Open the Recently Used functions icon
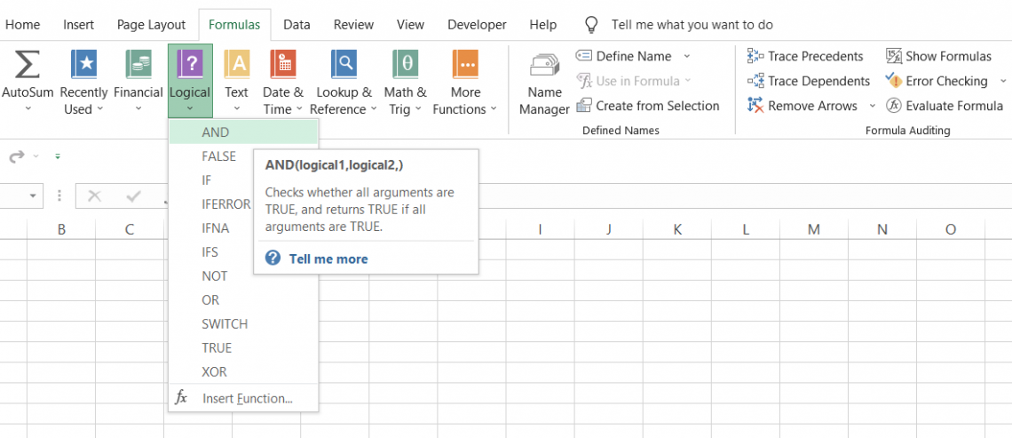This screenshot has height=438, width=1012. [84, 65]
